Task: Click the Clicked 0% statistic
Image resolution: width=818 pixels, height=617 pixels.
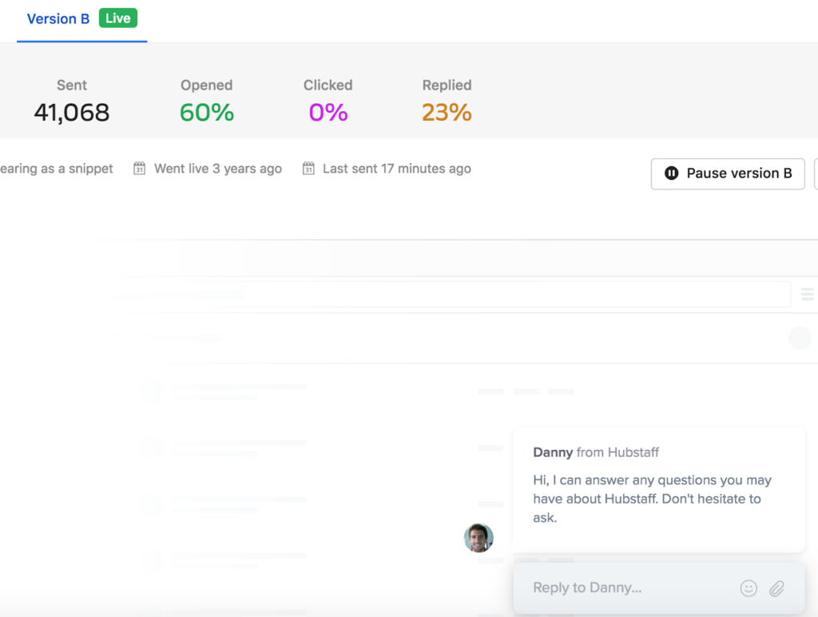Action: click(x=328, y=112)
